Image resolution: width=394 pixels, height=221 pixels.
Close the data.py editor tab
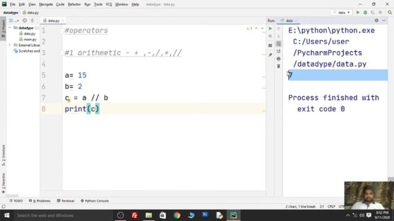pyautogui.click(x=63, y=20)
